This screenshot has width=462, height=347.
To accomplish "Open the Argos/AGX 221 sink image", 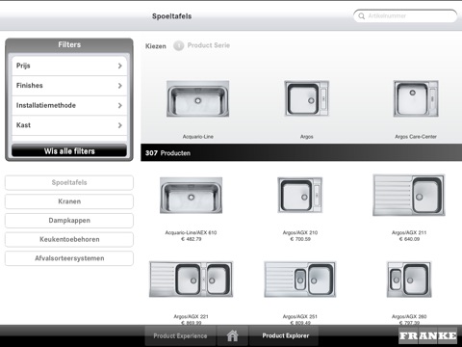I will tap(192, 280).
